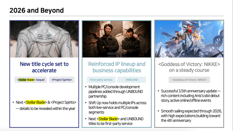Click the 'First-party service' tag

(x=101, y=80)
